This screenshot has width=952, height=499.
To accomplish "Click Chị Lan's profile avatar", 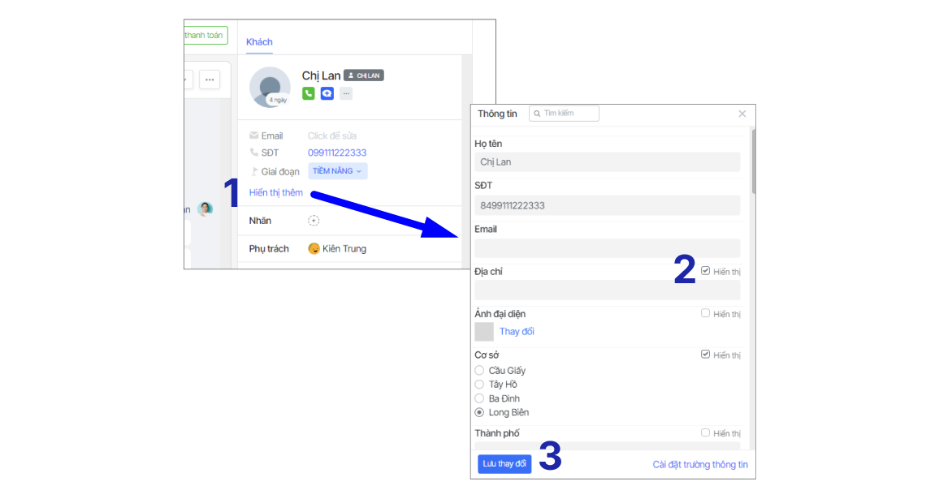I will pos(270,87).
